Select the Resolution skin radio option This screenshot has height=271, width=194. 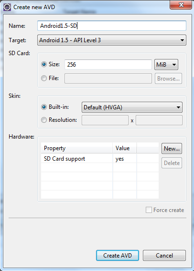44,120
